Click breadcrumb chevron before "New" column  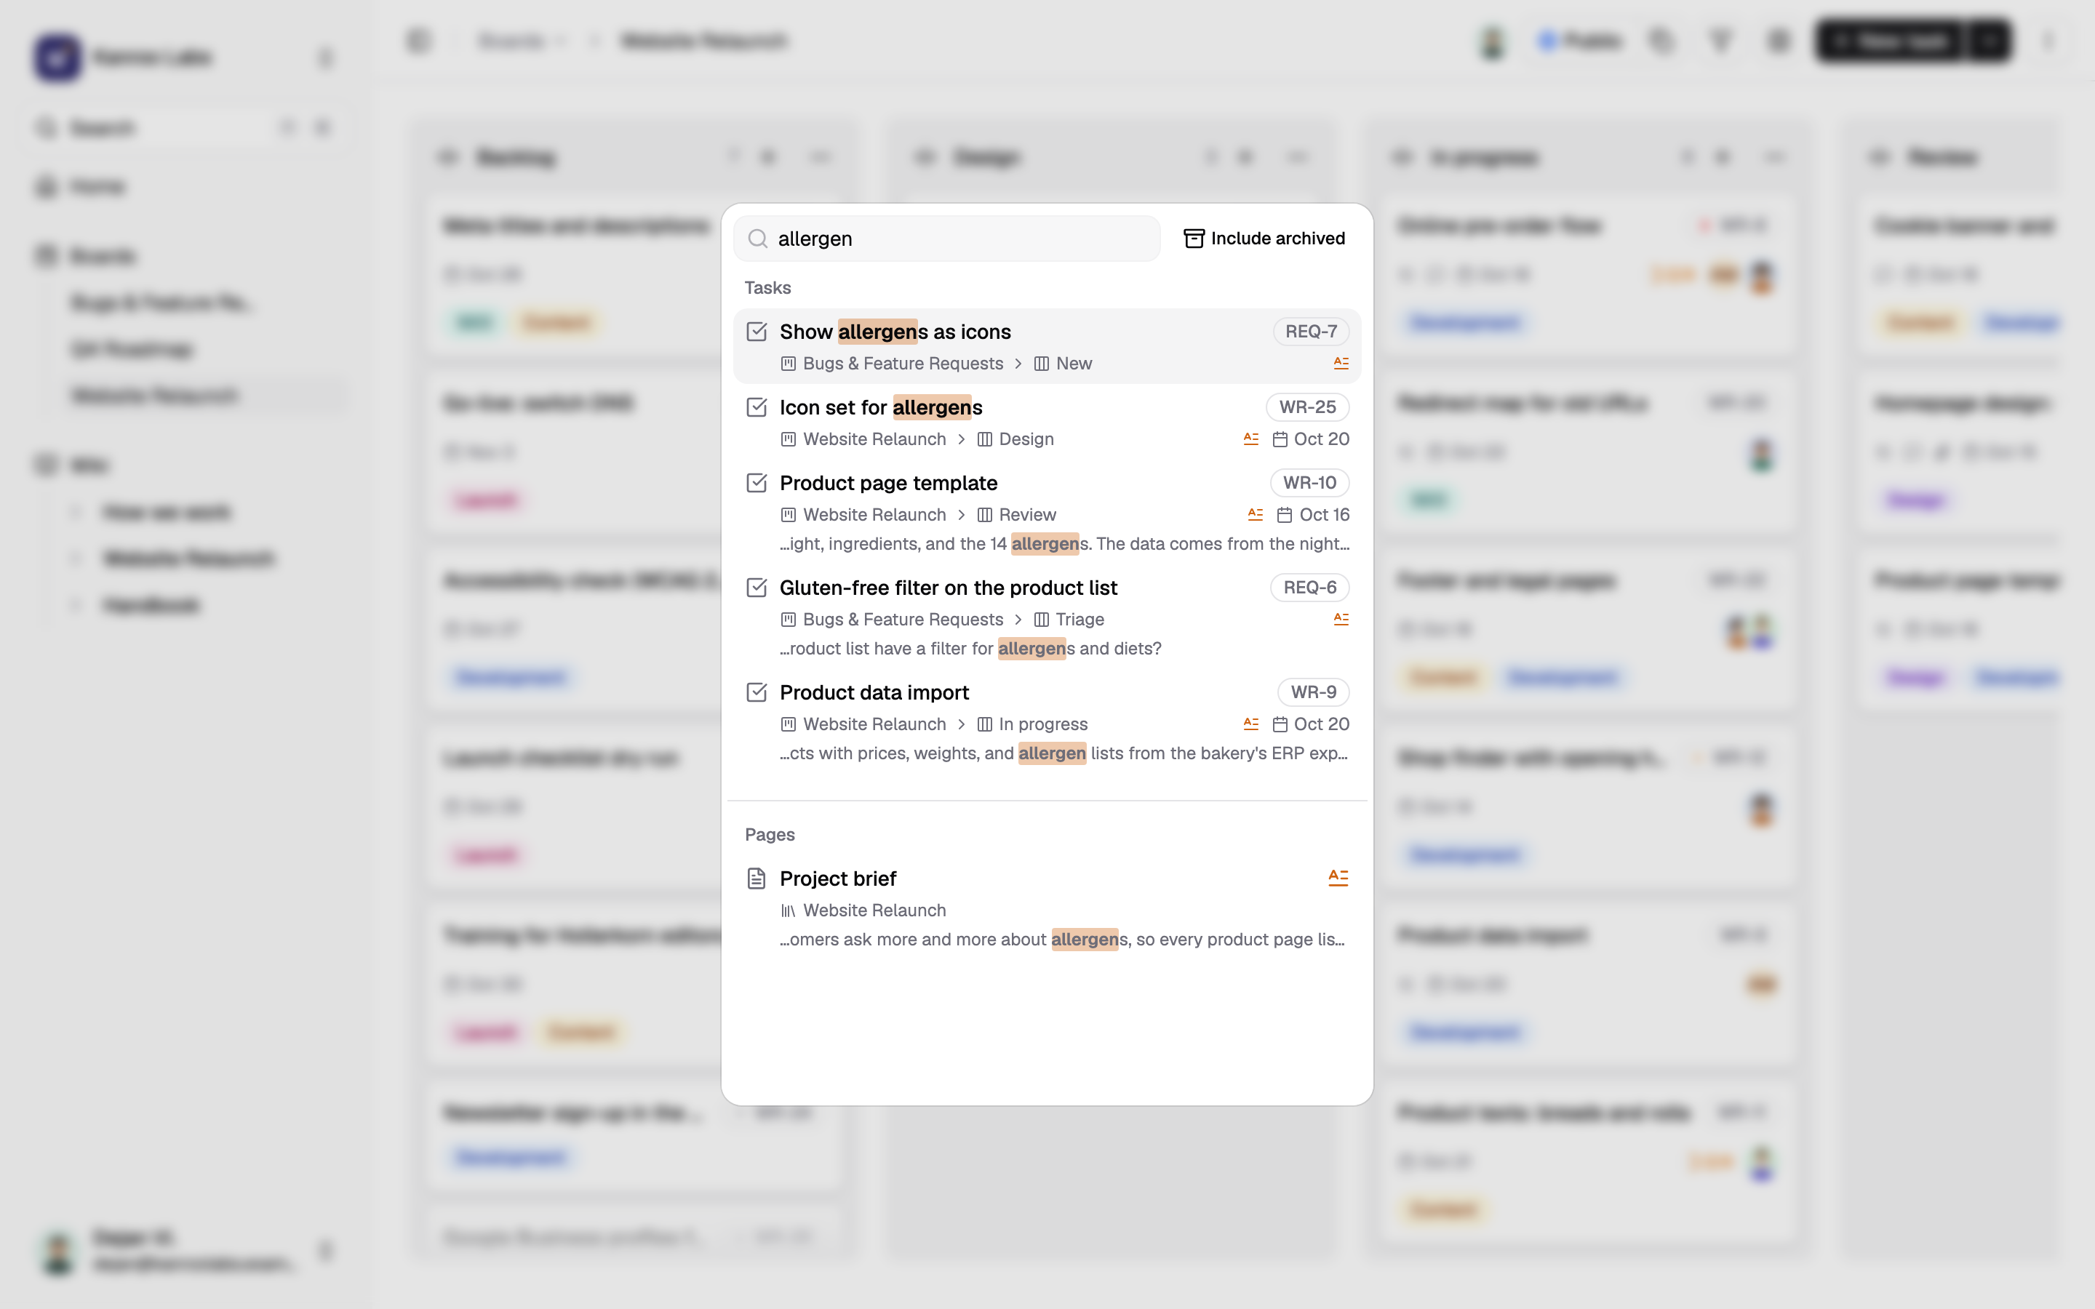point(1018,364)
